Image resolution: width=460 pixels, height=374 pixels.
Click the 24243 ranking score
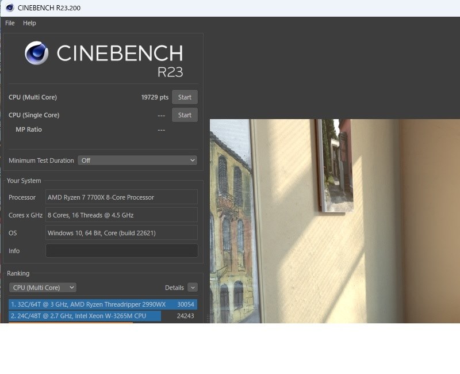[x=185, y=316]
